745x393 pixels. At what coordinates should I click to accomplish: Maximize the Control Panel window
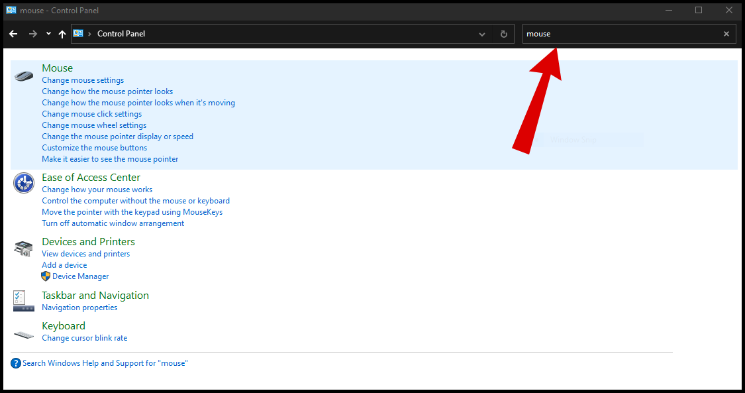point(699,10)
